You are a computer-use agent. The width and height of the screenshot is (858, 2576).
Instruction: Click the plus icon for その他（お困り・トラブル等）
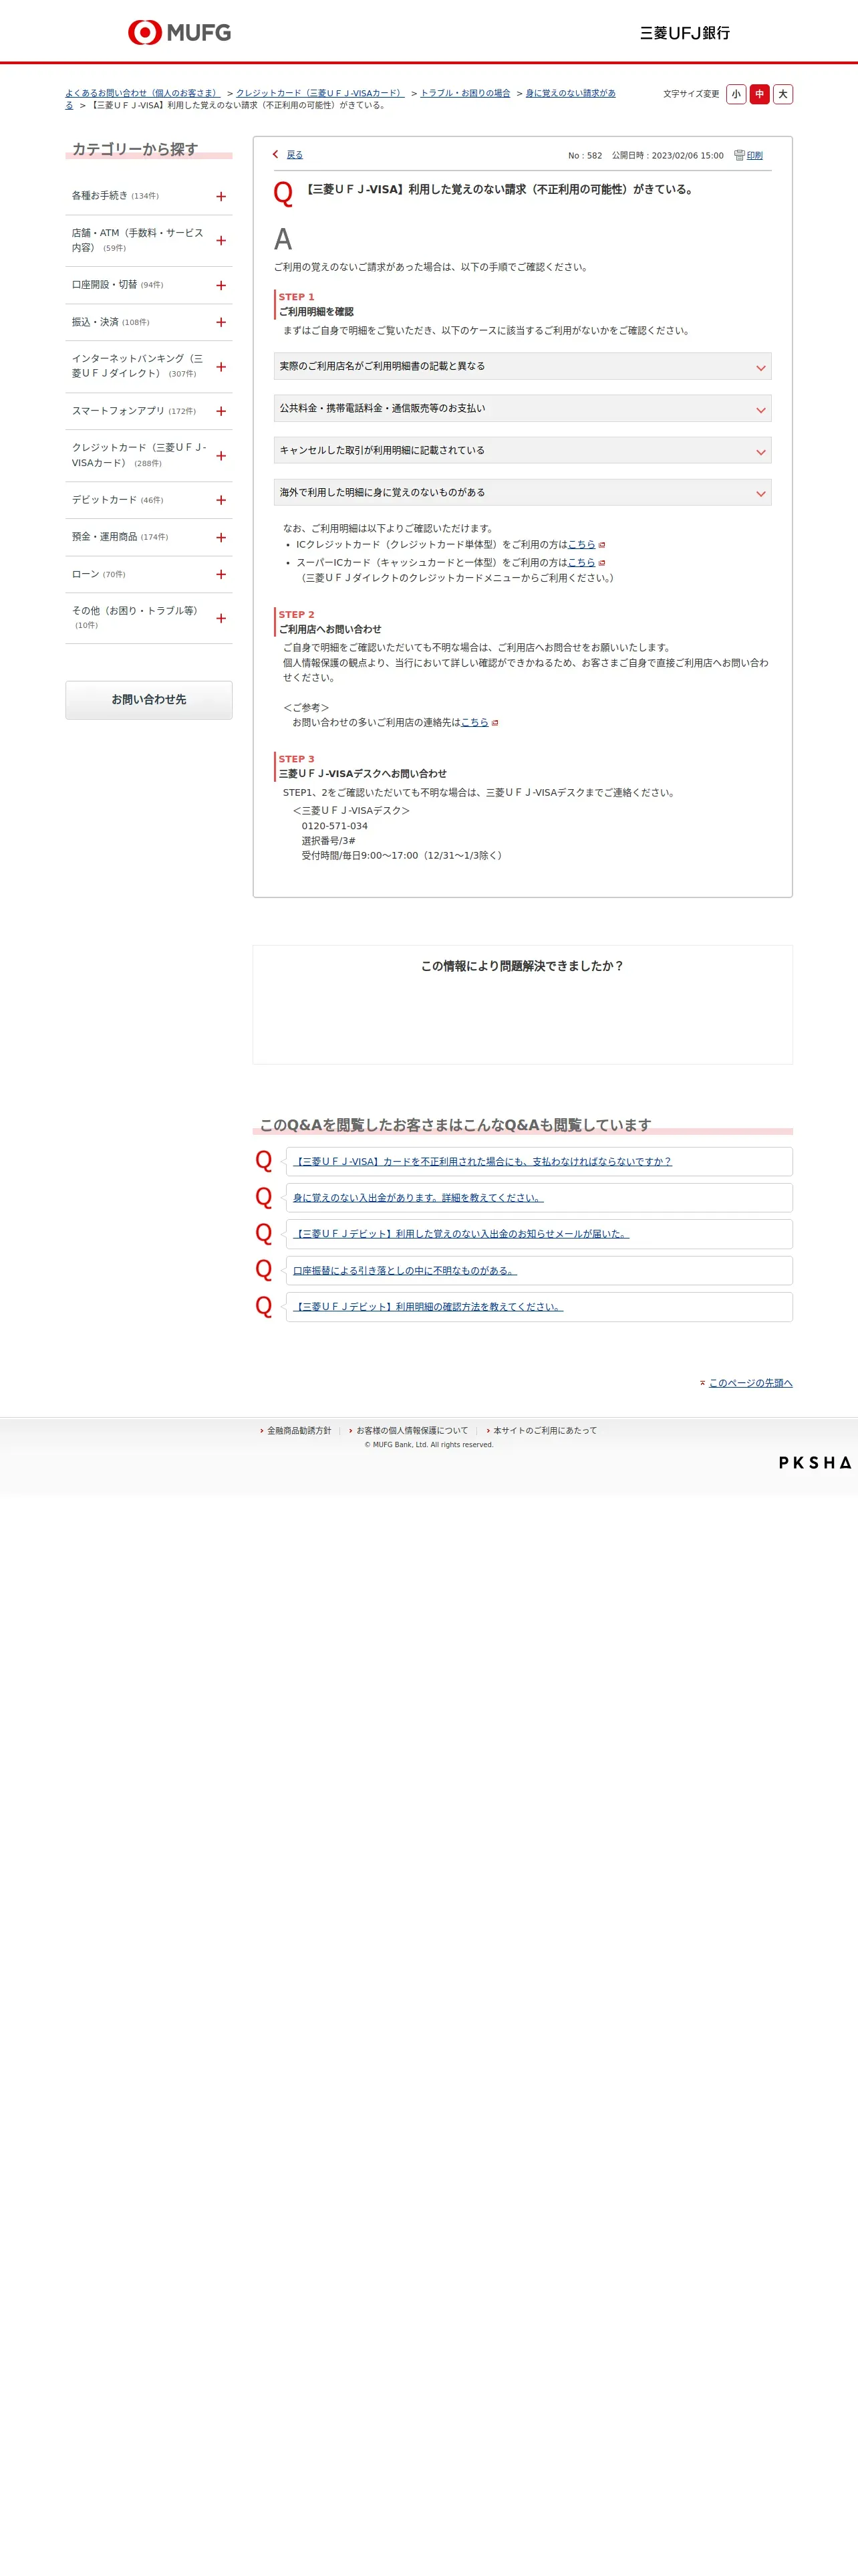[221, 619]
